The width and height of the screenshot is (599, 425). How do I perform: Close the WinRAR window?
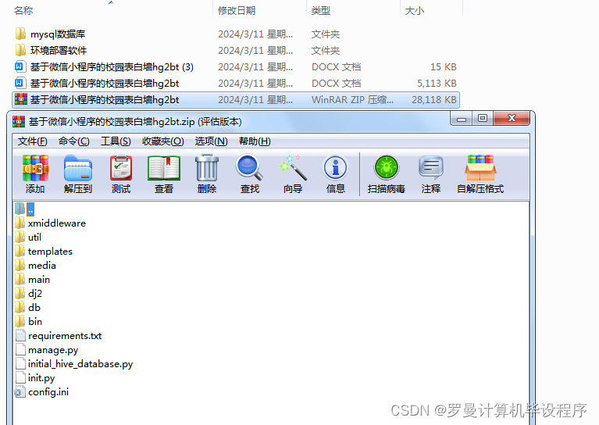point(512,119)
